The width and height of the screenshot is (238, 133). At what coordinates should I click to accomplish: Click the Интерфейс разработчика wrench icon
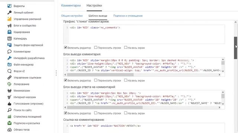coord(9,58)
